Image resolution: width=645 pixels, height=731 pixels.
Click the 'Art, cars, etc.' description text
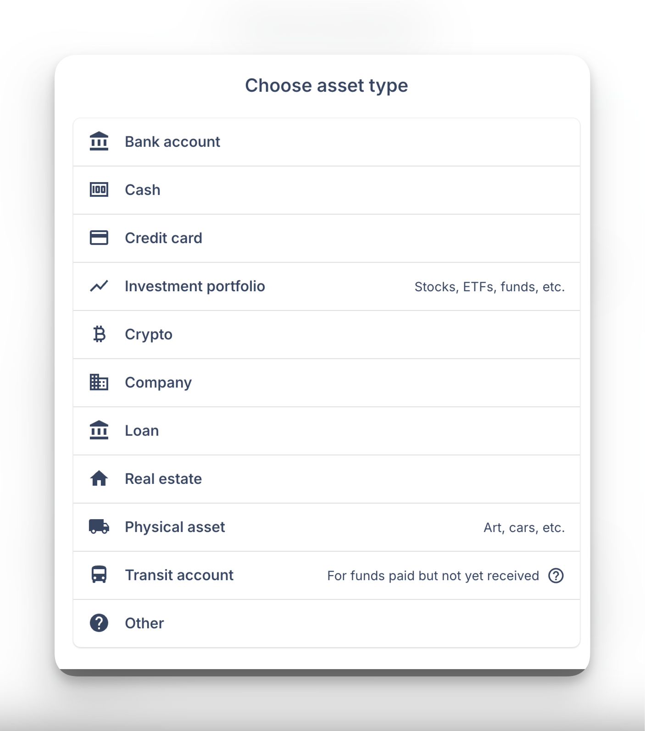pyautogui.click(x=524, y=528)
